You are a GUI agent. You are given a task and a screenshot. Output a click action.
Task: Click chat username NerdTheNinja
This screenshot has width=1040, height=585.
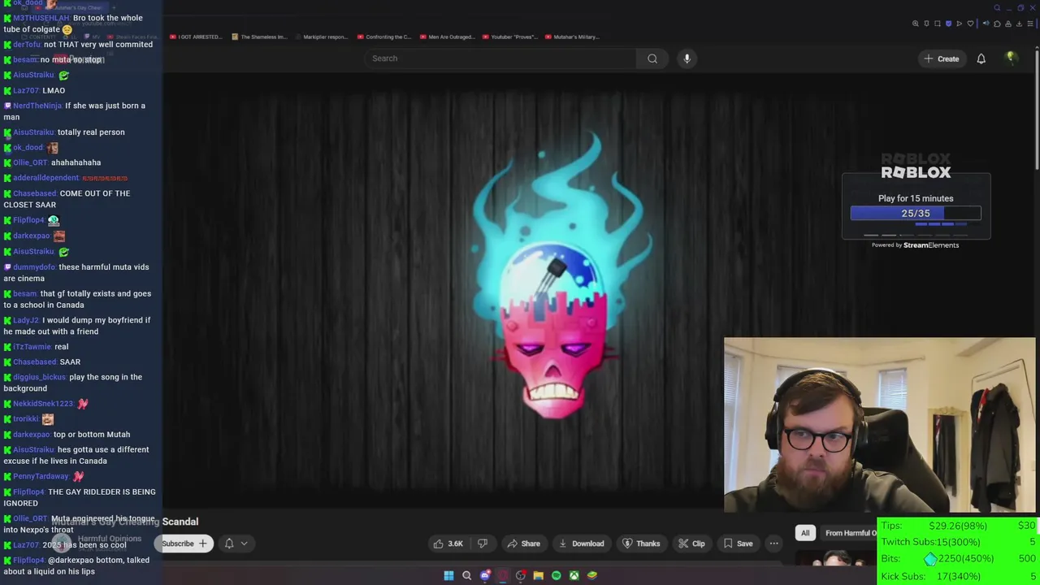tap(37, 106)
